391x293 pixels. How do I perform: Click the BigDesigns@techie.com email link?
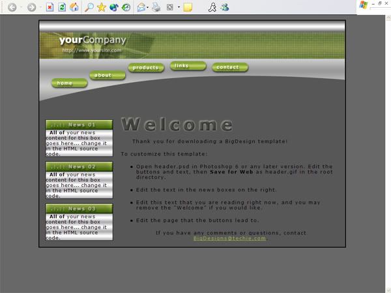coord(229,238)
